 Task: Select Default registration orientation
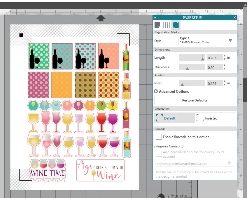[x=174, y=118]
